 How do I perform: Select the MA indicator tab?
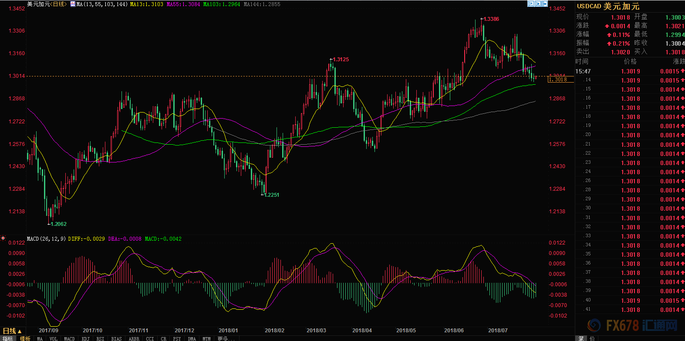tap(40, 338)
